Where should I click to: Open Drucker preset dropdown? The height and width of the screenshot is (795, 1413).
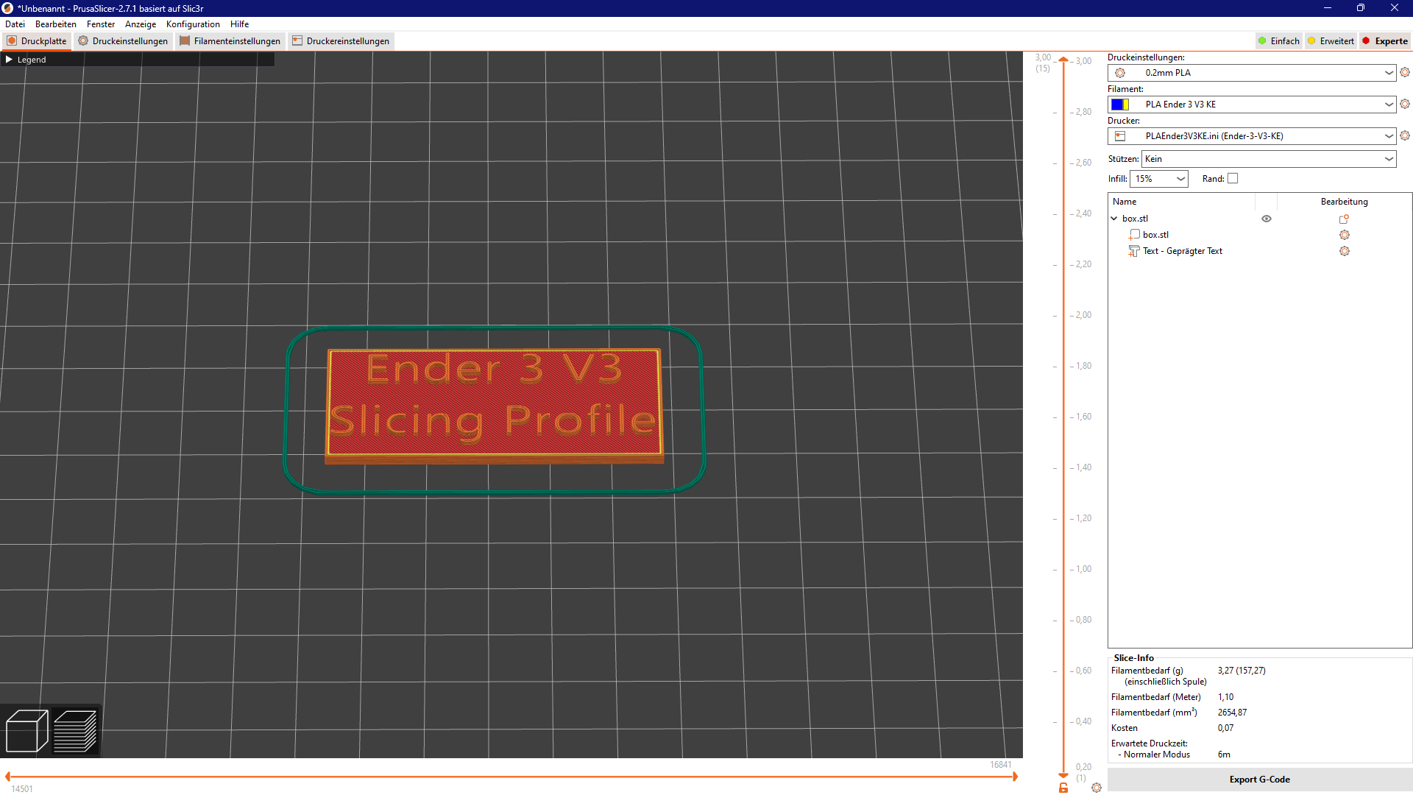[1252, 136]
